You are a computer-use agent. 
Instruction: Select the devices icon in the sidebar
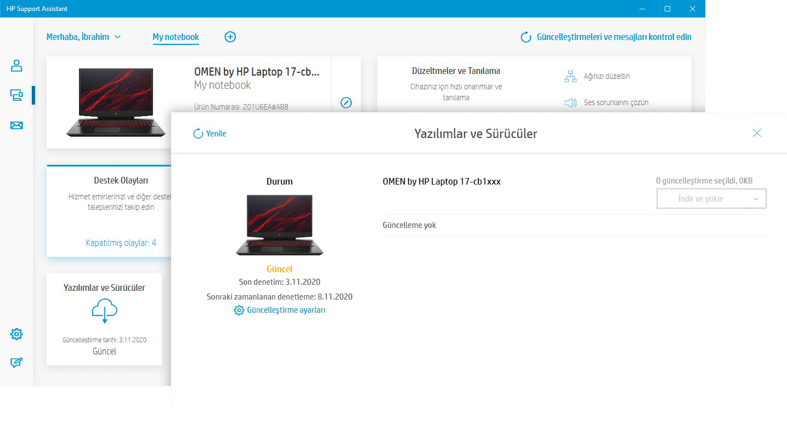coord(16,95)
